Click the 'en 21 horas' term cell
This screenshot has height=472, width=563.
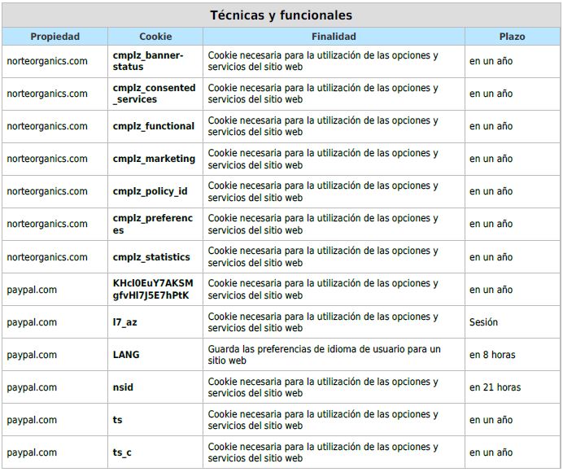(495, 387)
